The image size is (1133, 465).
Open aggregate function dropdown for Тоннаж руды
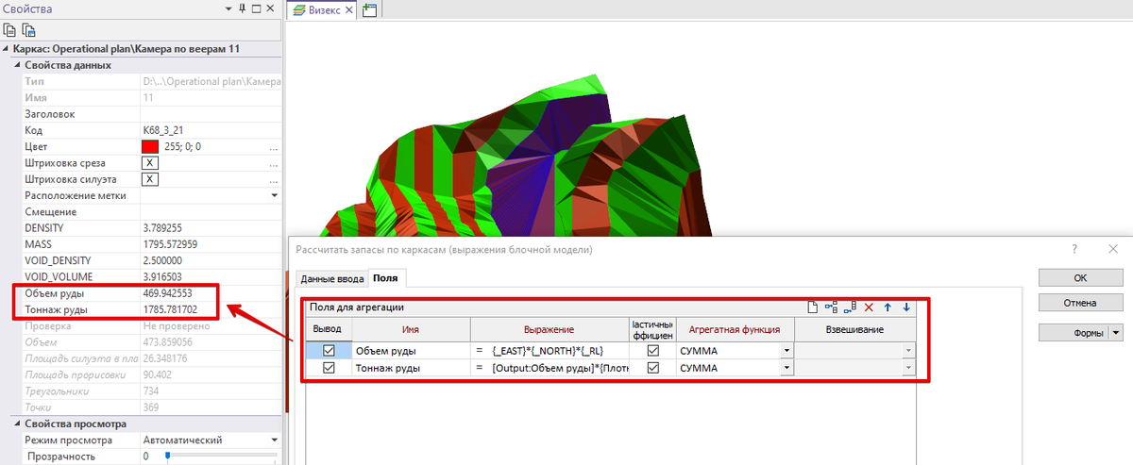coord(786,369)
